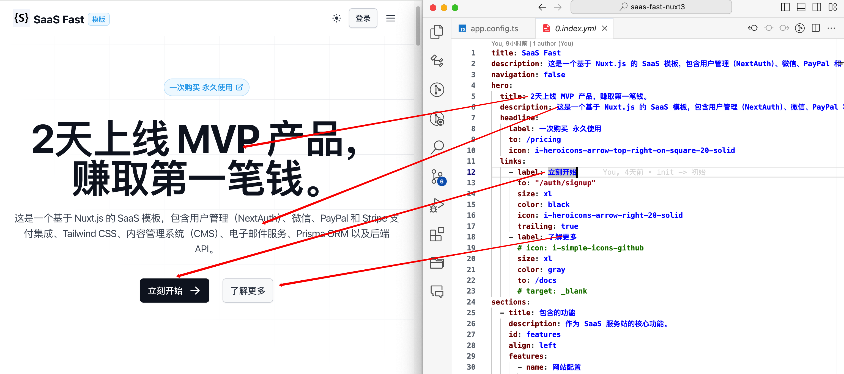Go back with the left arrow in VS Code
The image size is (844, 374).
coord(542,7)
